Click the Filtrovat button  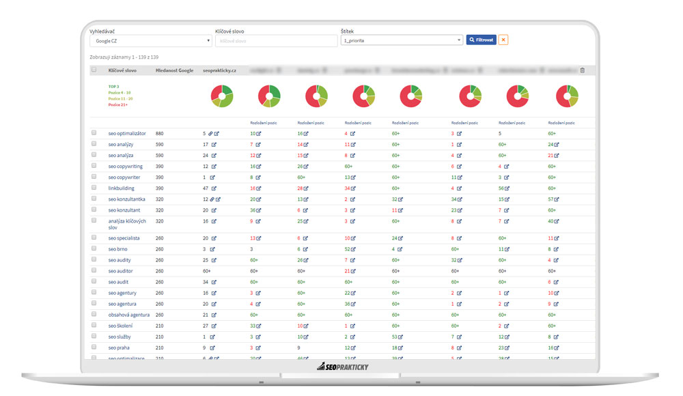click(x=481, y=40)
